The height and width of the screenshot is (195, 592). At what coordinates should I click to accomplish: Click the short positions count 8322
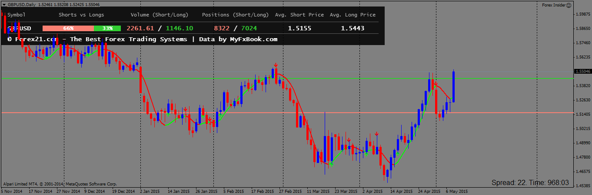(222, 28)
